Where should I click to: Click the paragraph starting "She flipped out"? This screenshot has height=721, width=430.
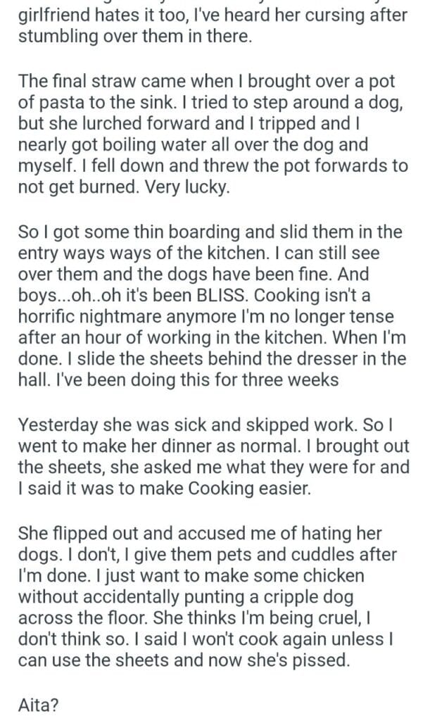211,595
